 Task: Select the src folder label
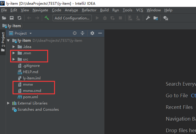(x=25, y=59)
